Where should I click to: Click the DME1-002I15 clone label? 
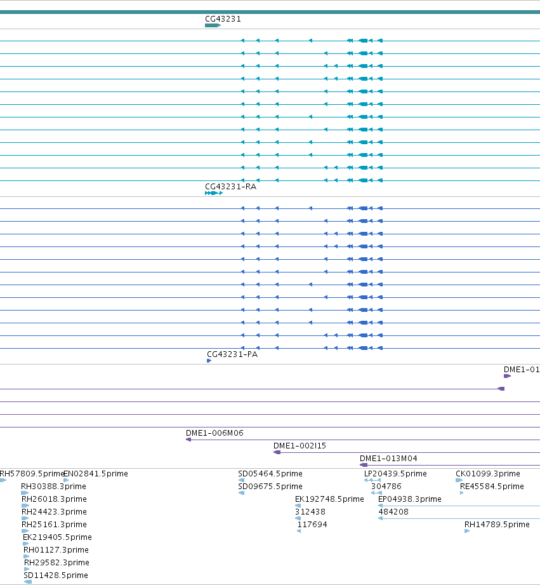click(300, 446)
